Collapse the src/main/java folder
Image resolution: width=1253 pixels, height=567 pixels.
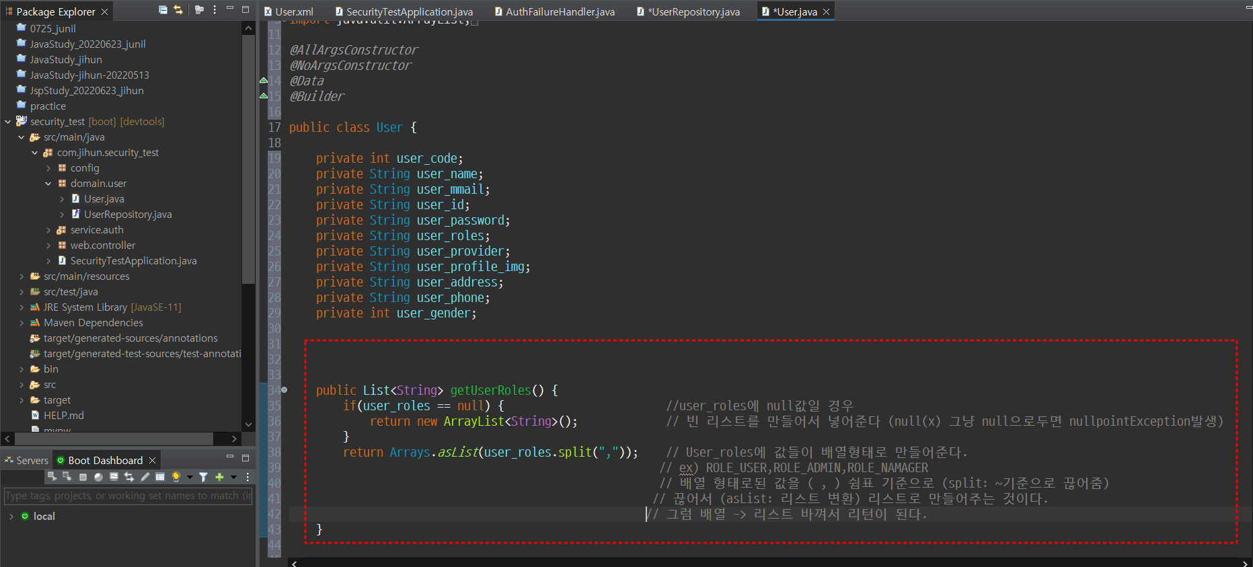(22, 137)
